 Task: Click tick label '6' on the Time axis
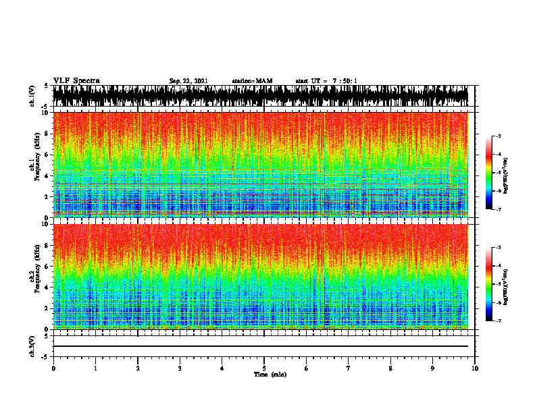click(x=306, y=368)
